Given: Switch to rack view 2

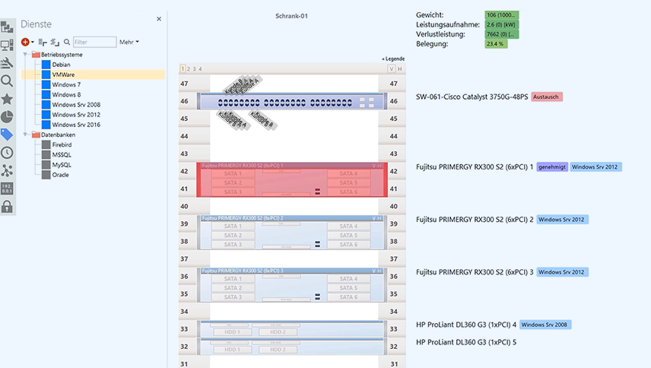Looking at the screenshot, I should tap(189, 69).
